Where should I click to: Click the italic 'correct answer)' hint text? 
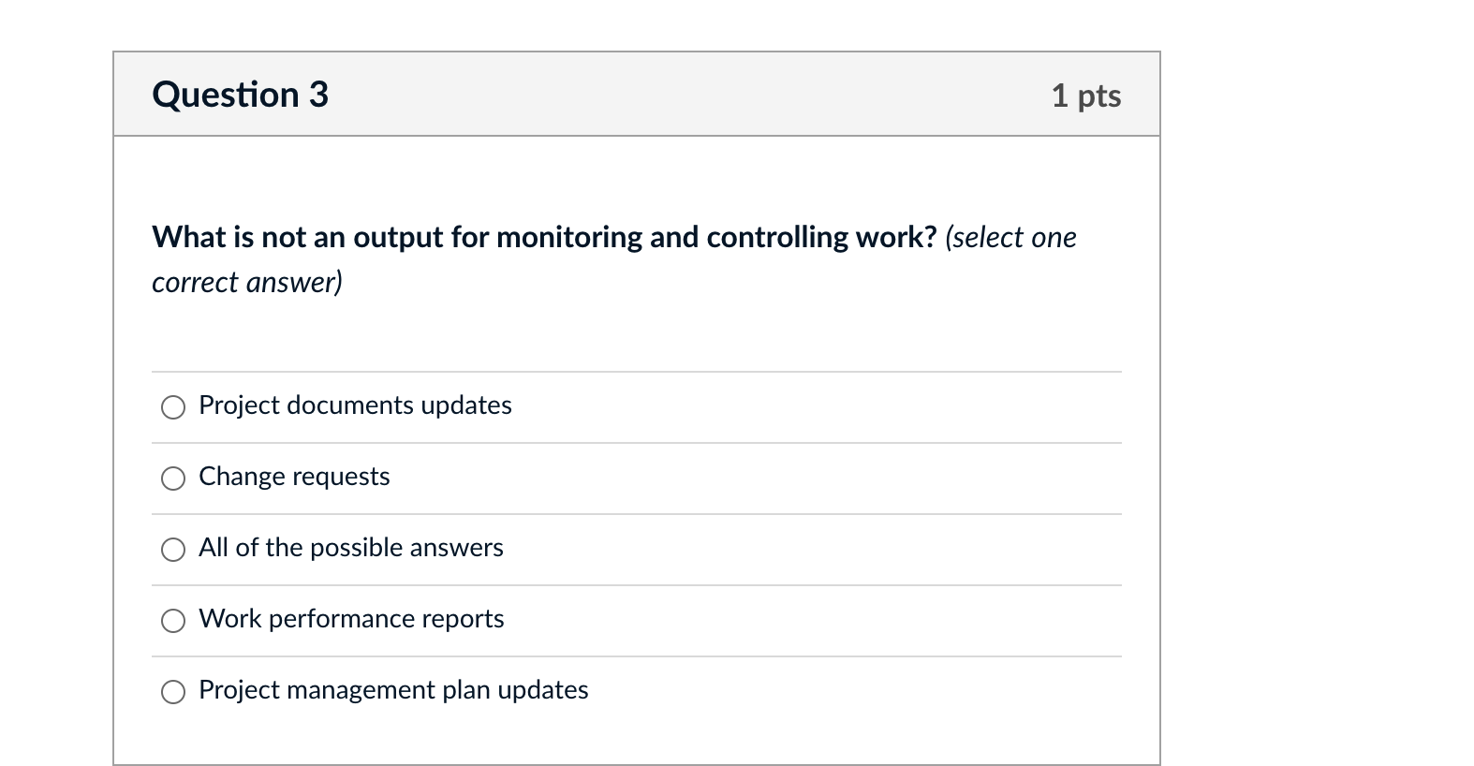(x=247, y=282)
